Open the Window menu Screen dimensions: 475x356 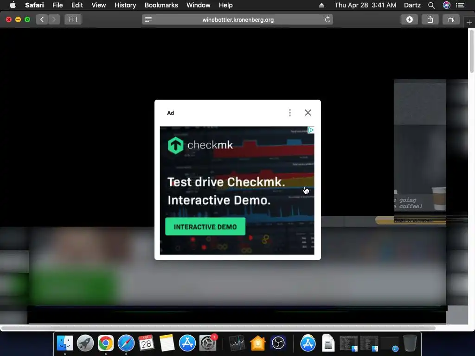(x=199, y=5)
